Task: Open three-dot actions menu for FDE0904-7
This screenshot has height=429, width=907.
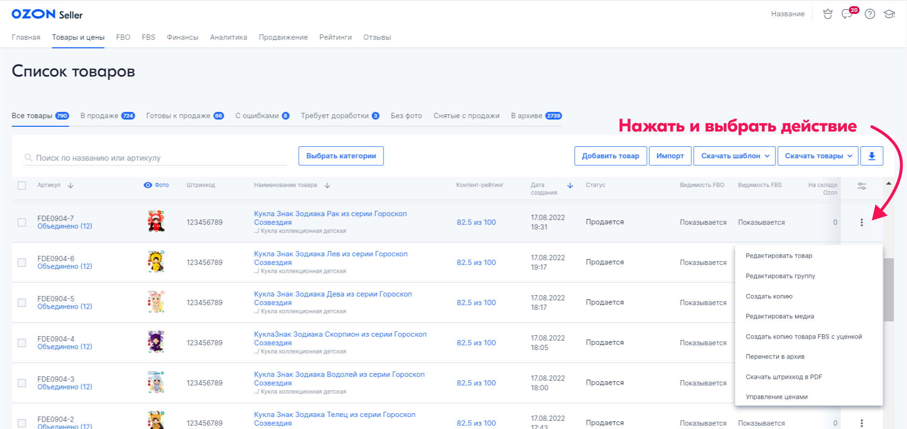Action: (x=862, y=222)
